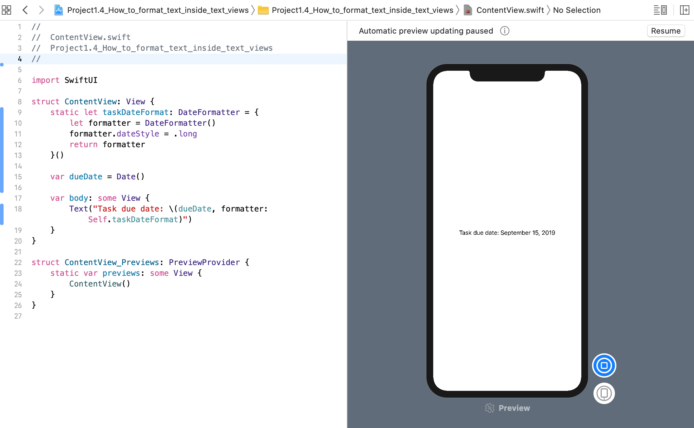Click 'static var previews' line
This screenshot has height=428, width=694.
tap(126, 273)
